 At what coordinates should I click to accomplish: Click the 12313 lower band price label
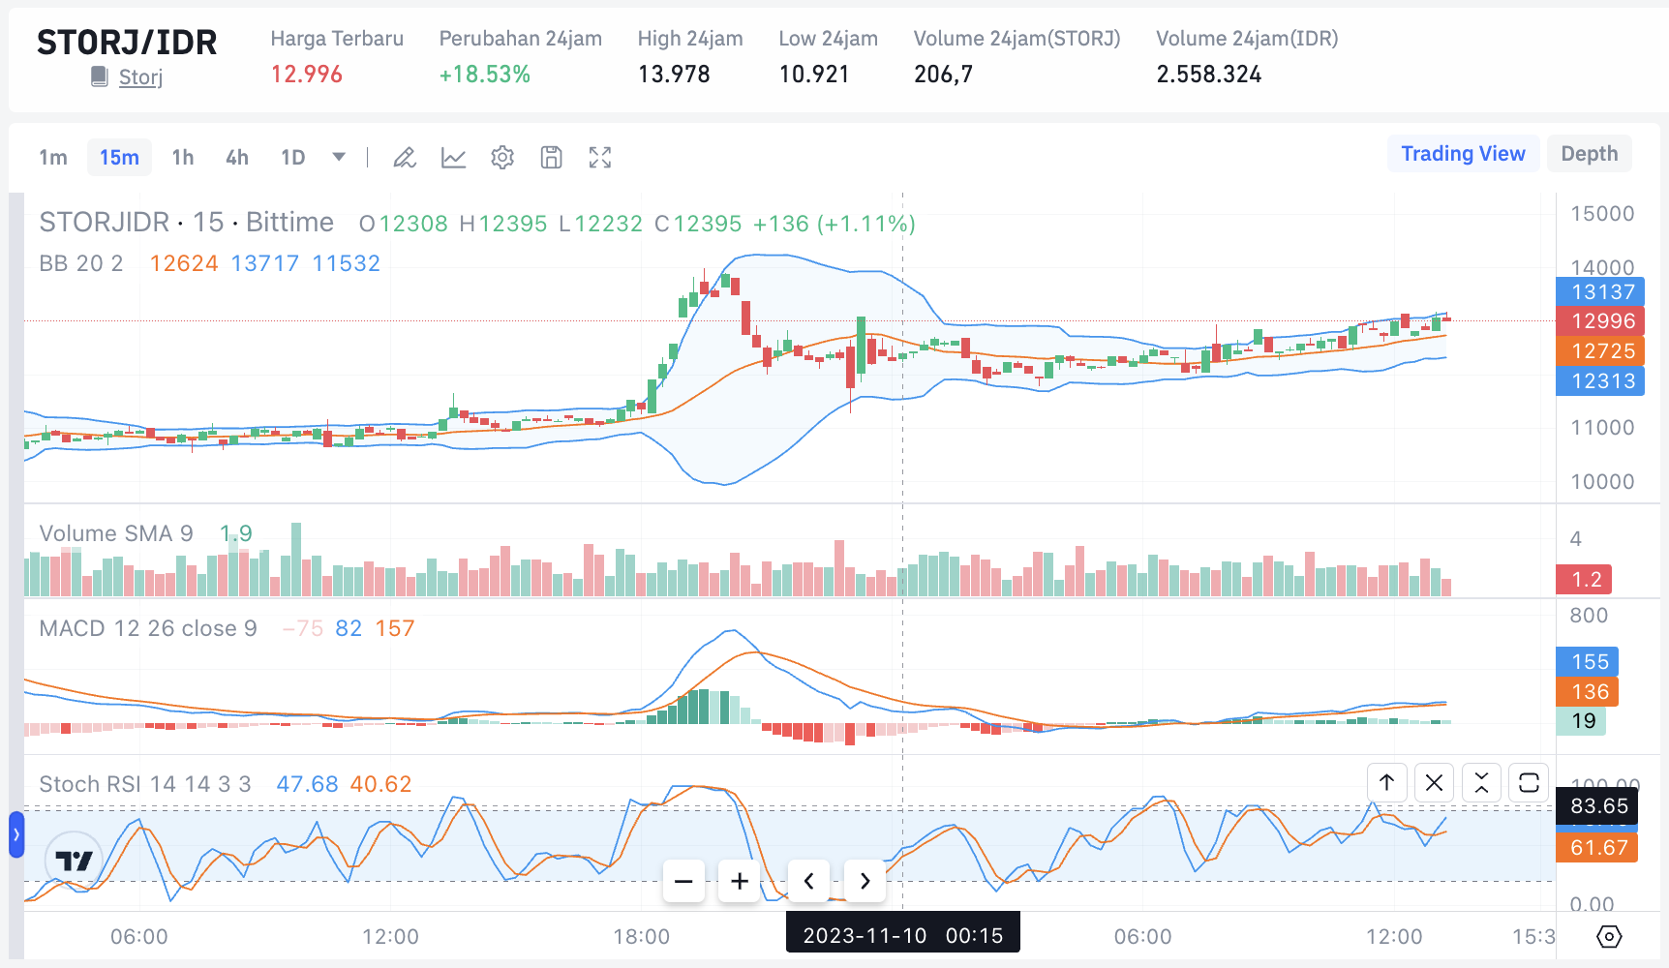[x=1600, y=381]
